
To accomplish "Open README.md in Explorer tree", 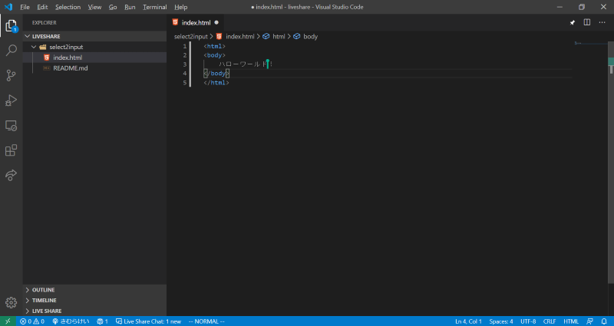I will [94, 68].
